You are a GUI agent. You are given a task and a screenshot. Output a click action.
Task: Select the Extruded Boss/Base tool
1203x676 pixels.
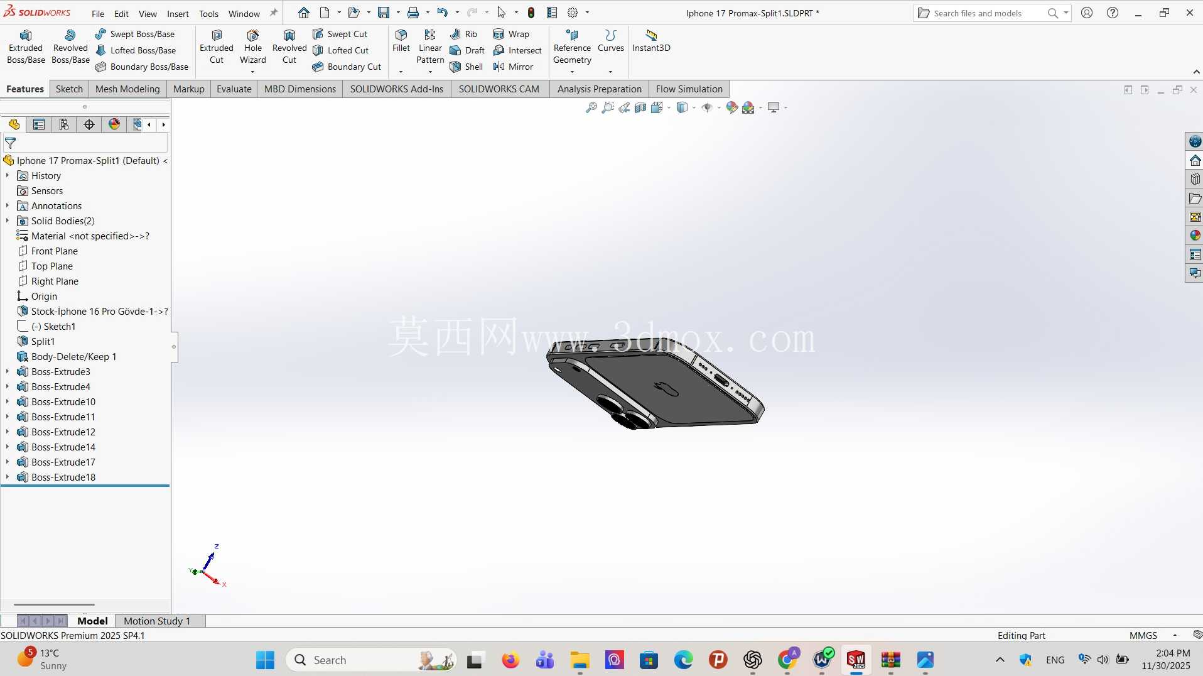click(x=26, y=47)
